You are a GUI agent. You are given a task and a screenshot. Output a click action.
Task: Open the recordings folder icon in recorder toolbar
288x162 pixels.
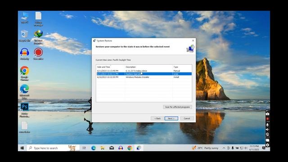pyautogui.click(x=267, y=140)
